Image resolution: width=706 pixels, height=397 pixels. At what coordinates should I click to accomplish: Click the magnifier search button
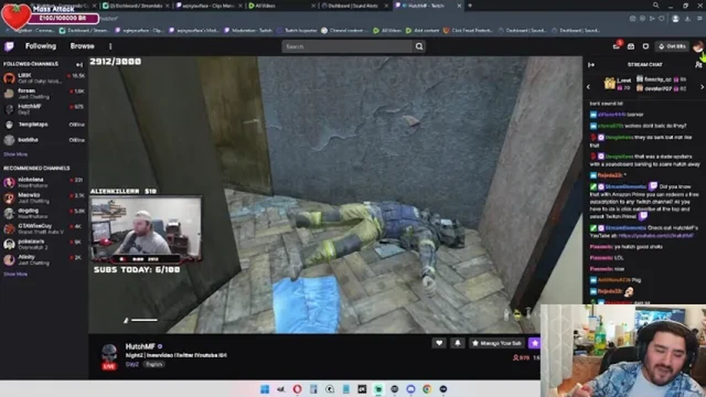point(419,46)
